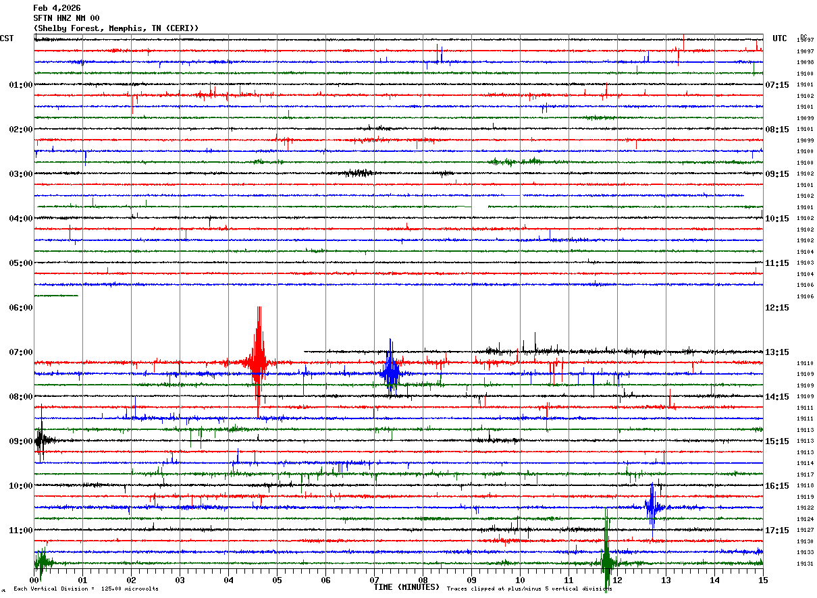Click the '08:15' UTC row label
The width and height of the screenshot is (817, 598).
click(776, 130)
